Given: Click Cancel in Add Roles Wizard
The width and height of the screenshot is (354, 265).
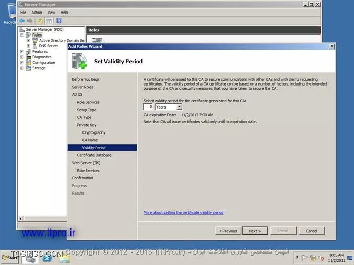Looking at the screenshot, I should (x=312, y=231).
